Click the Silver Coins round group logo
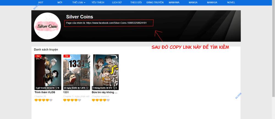 click(x=47, y=26)
